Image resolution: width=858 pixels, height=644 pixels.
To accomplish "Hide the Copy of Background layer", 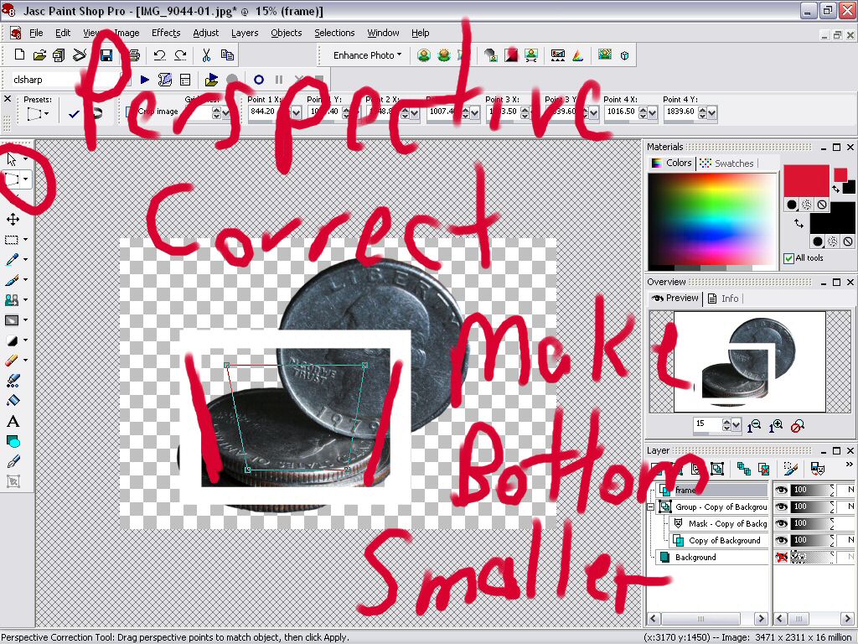I will [x=781, y=540].
